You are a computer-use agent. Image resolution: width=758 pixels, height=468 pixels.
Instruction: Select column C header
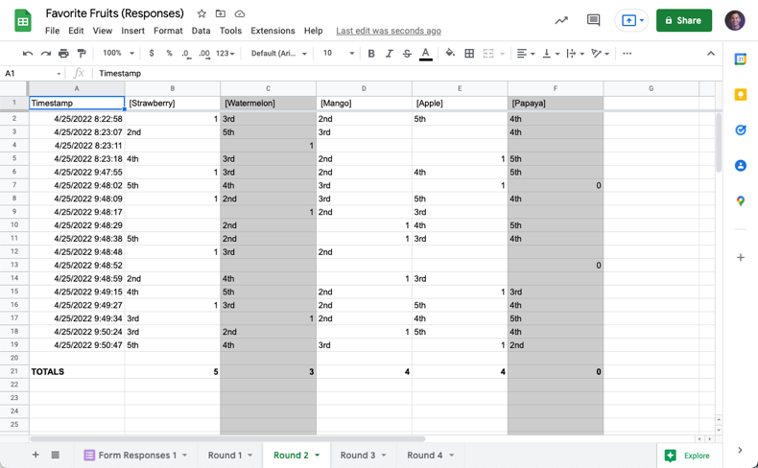coord(269,89)
